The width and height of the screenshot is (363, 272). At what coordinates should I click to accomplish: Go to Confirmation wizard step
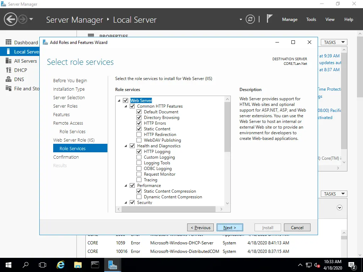pos(66,157)
